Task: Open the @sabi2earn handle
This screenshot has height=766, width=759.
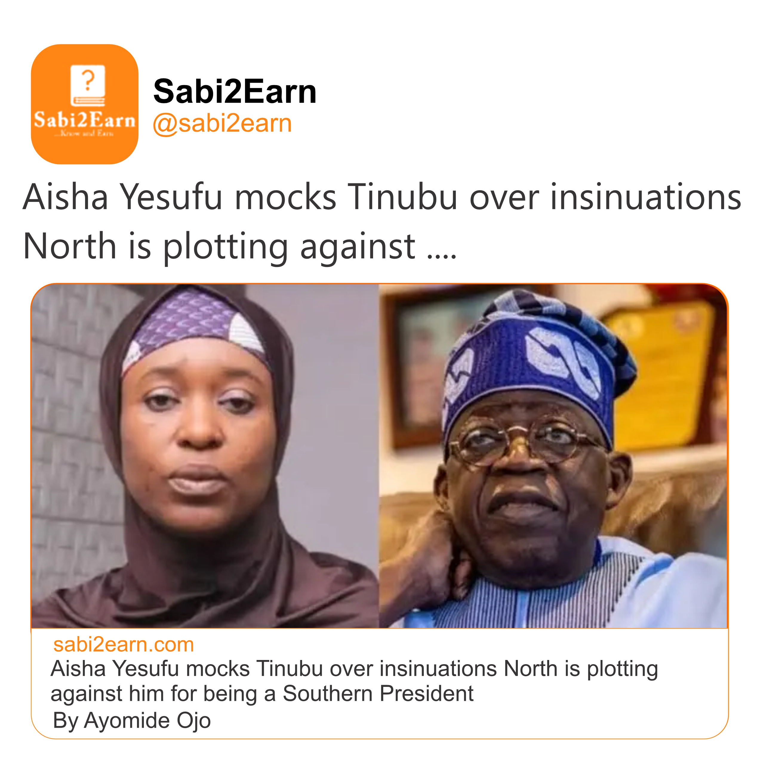Action: click(222, 124)
